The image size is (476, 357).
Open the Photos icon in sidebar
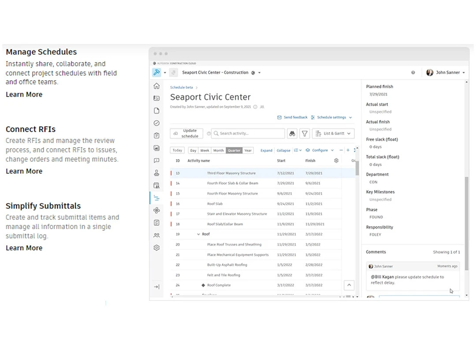156,148
